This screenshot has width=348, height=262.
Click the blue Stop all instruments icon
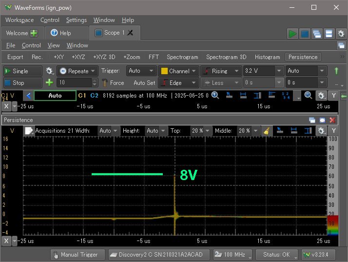(305, 34)
